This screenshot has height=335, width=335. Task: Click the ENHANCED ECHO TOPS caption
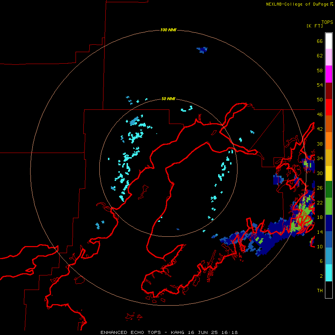click(x=131, y=332)
